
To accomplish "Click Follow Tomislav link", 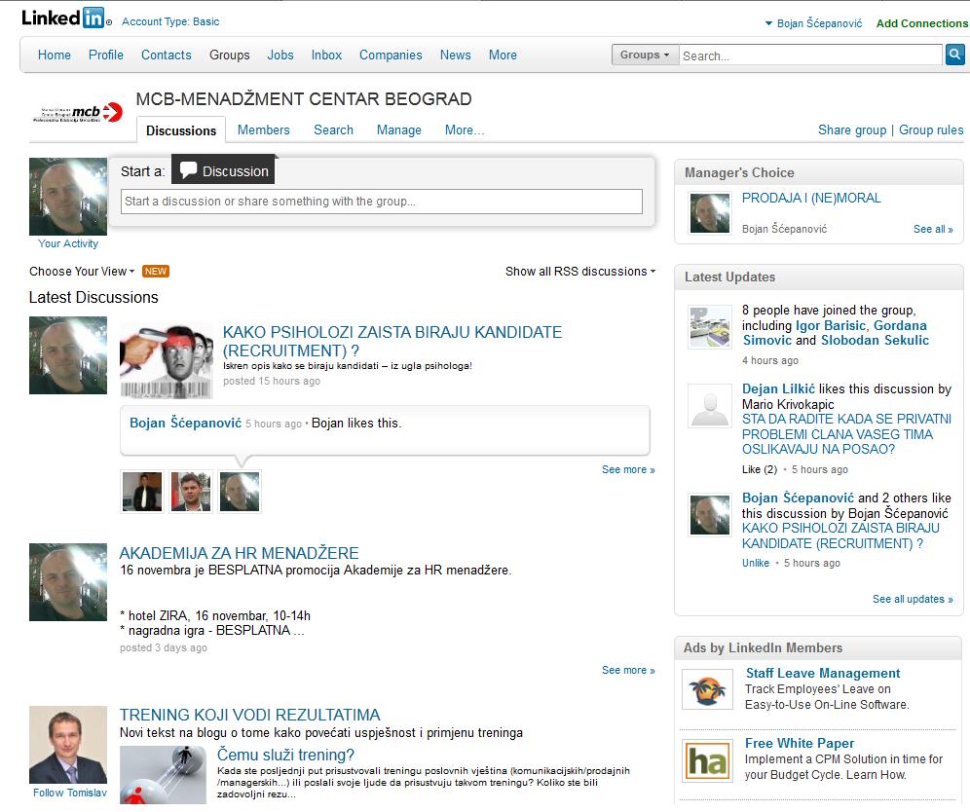I will (70, 793).
